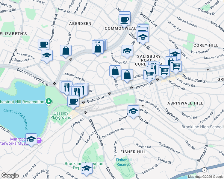Select the shopping bag marker atop the Aberdeen cluster

click(98, 48)
